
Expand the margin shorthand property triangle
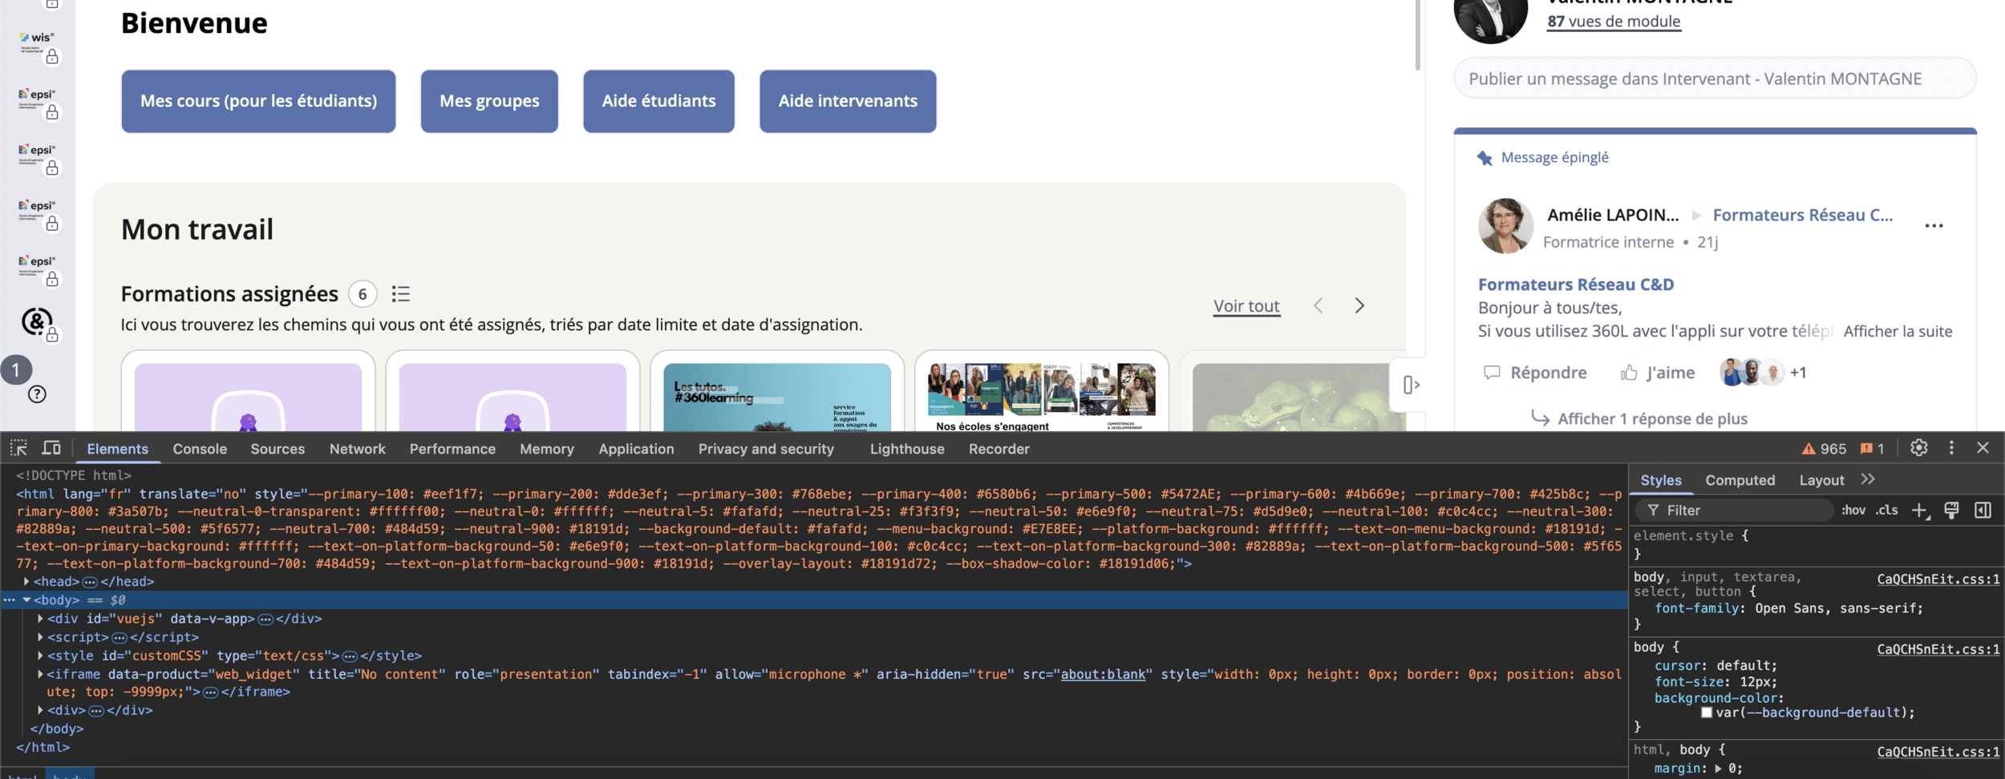(x=1718, y=768)
